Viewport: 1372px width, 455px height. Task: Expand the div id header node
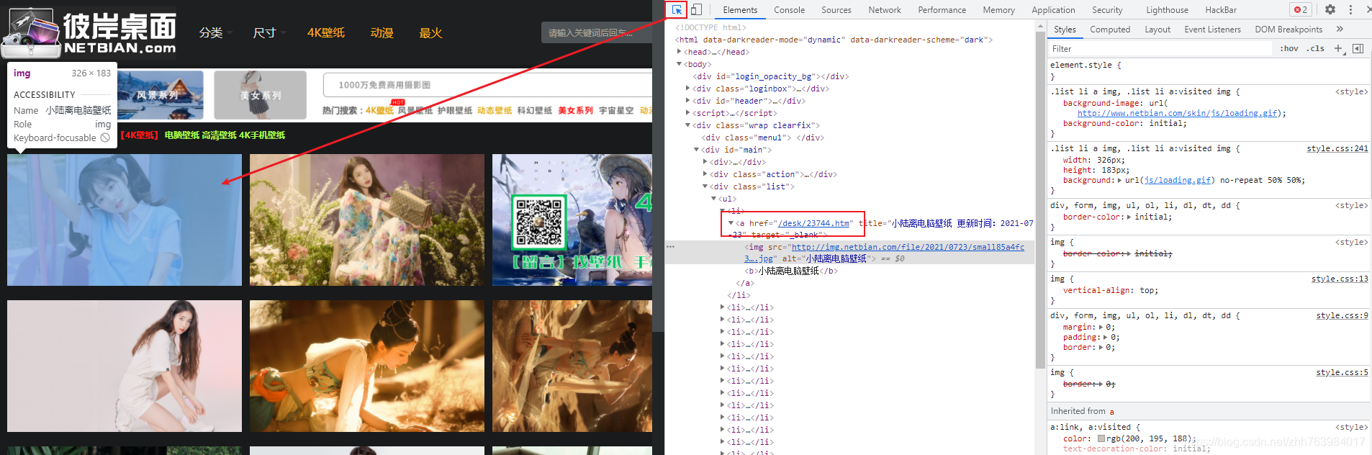[687, 101]
